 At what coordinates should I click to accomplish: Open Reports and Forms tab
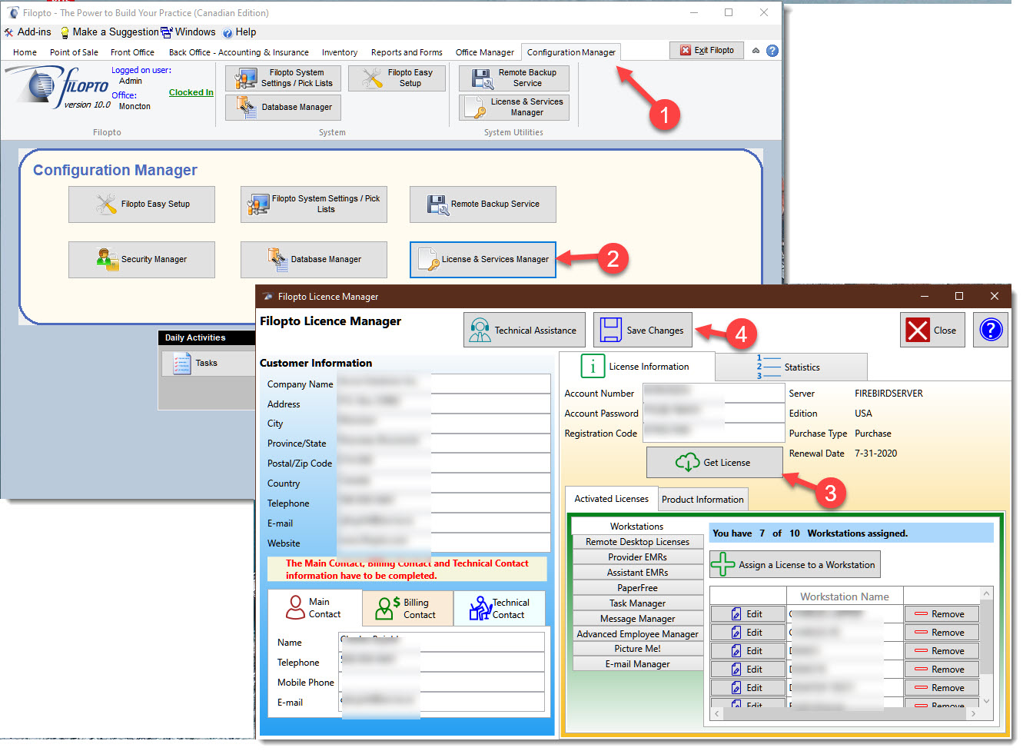point(407,52)
